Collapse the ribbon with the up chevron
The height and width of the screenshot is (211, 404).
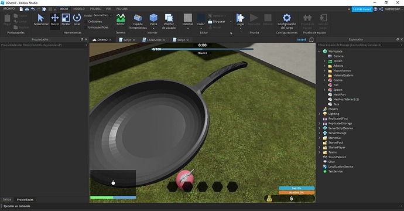coord(349,9)
